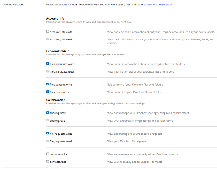The height and width of the screenshot is (169, 217).
Task: Uncheck files.metadata.write permission
Action: pos(48,64)
